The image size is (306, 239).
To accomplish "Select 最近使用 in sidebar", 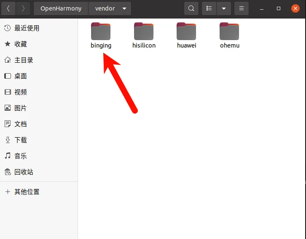I will (x=27, y=28).
